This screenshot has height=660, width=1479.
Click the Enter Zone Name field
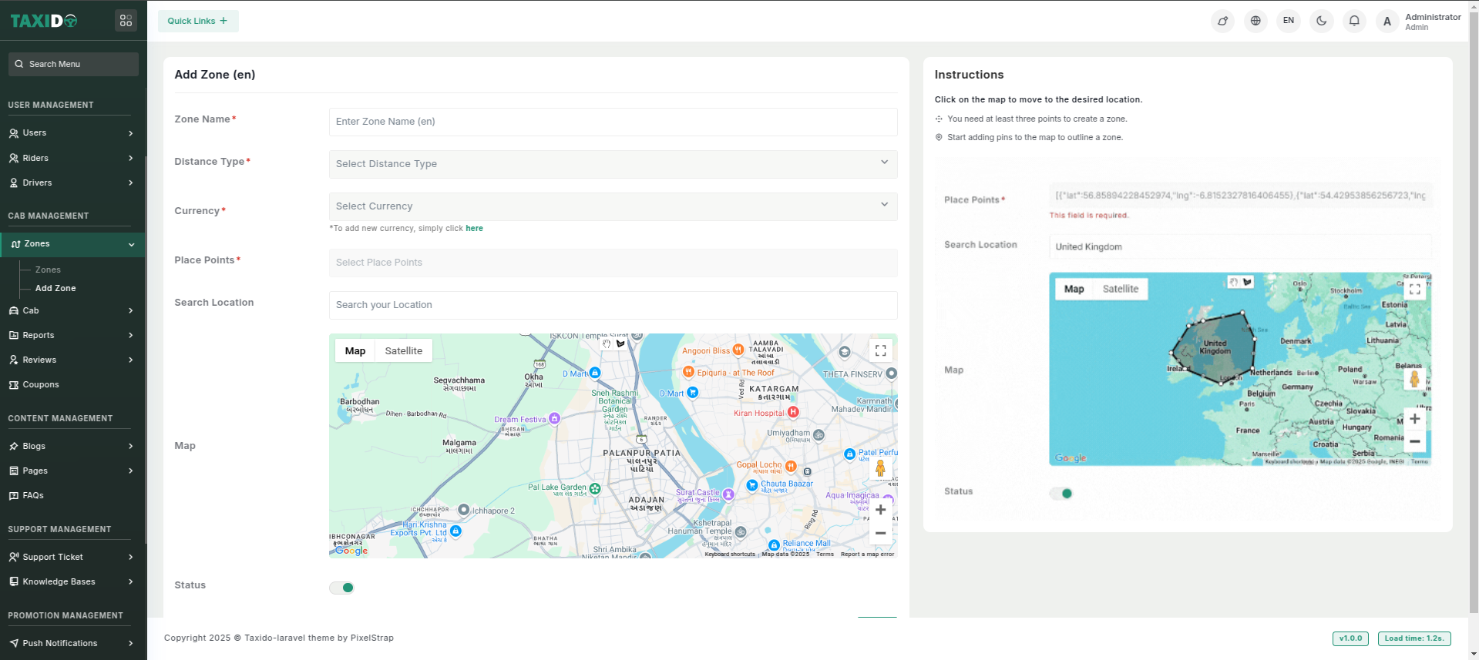coord(613,122)
